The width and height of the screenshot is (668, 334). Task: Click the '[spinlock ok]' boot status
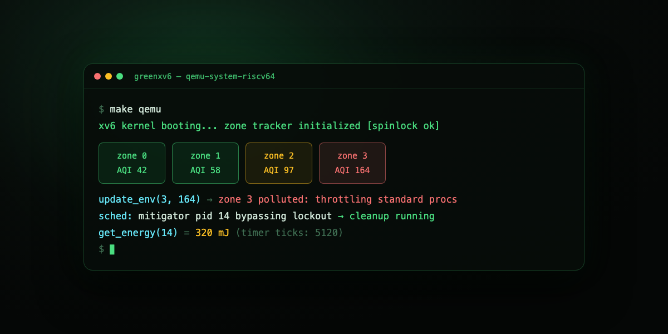403,126
